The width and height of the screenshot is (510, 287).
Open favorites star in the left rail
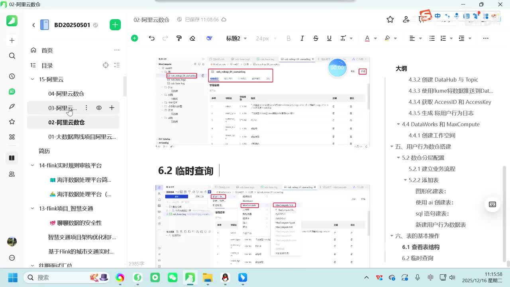tap(12, 122)
